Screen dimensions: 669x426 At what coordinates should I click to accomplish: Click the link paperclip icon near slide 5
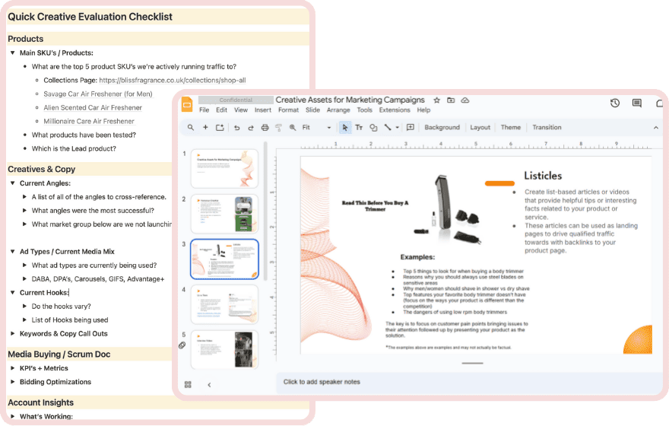(182, 345)
